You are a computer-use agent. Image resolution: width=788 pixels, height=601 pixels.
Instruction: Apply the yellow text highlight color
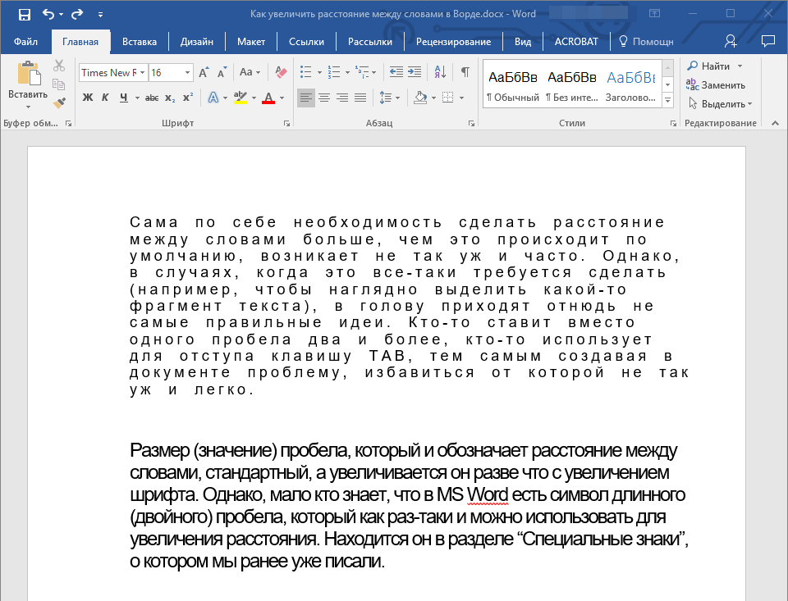coord(240,98)
